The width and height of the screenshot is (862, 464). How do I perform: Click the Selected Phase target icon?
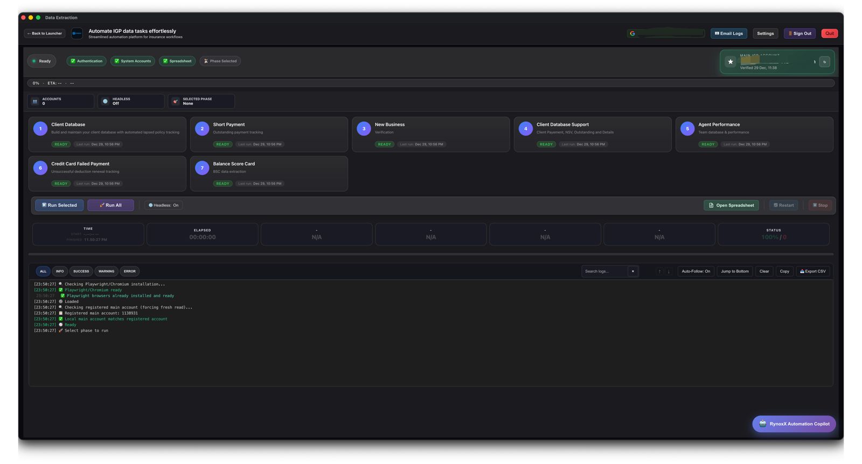point(176,101)
